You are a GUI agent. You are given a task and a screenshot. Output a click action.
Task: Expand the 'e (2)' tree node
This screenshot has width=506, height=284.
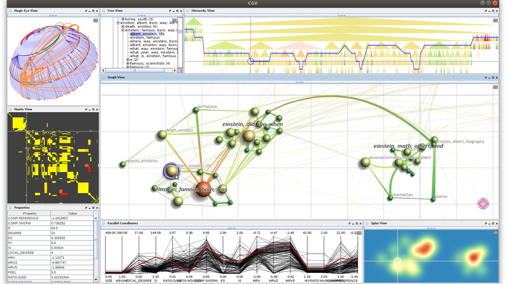pyautogui.click(x=128, y=60)
